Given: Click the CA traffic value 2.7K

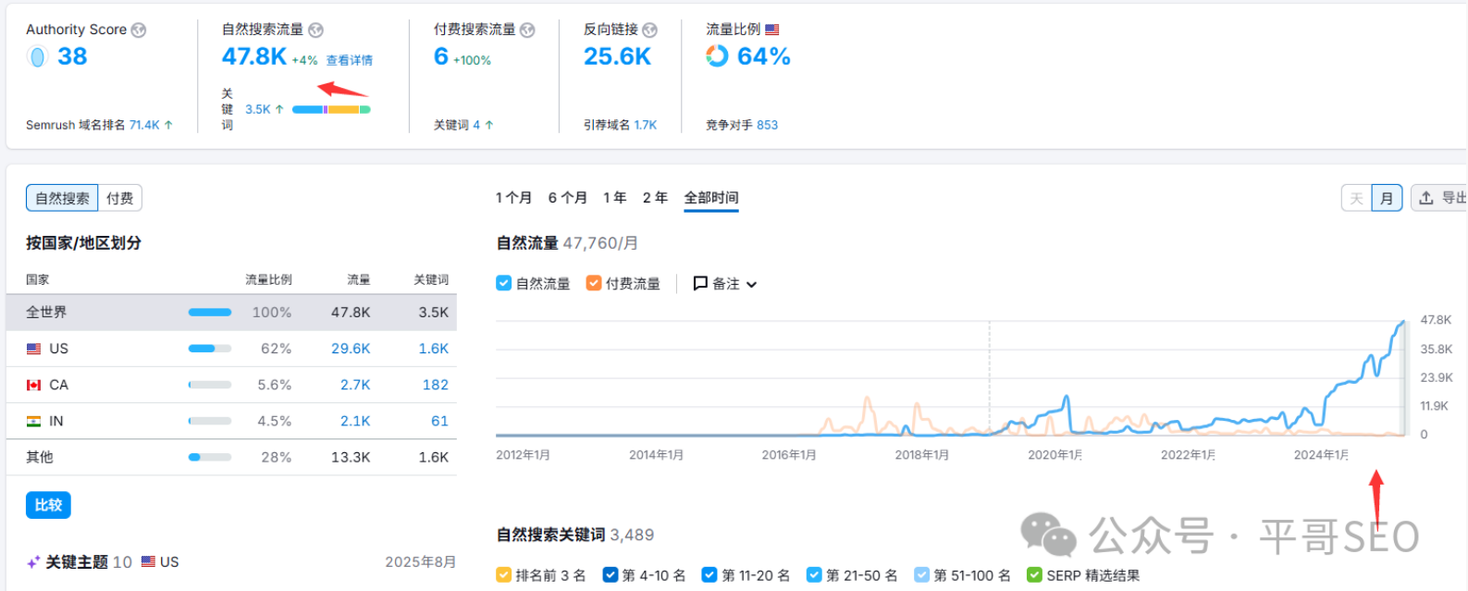Looking at the screenshot, I should pyautogui.click(x=355, y=385).
